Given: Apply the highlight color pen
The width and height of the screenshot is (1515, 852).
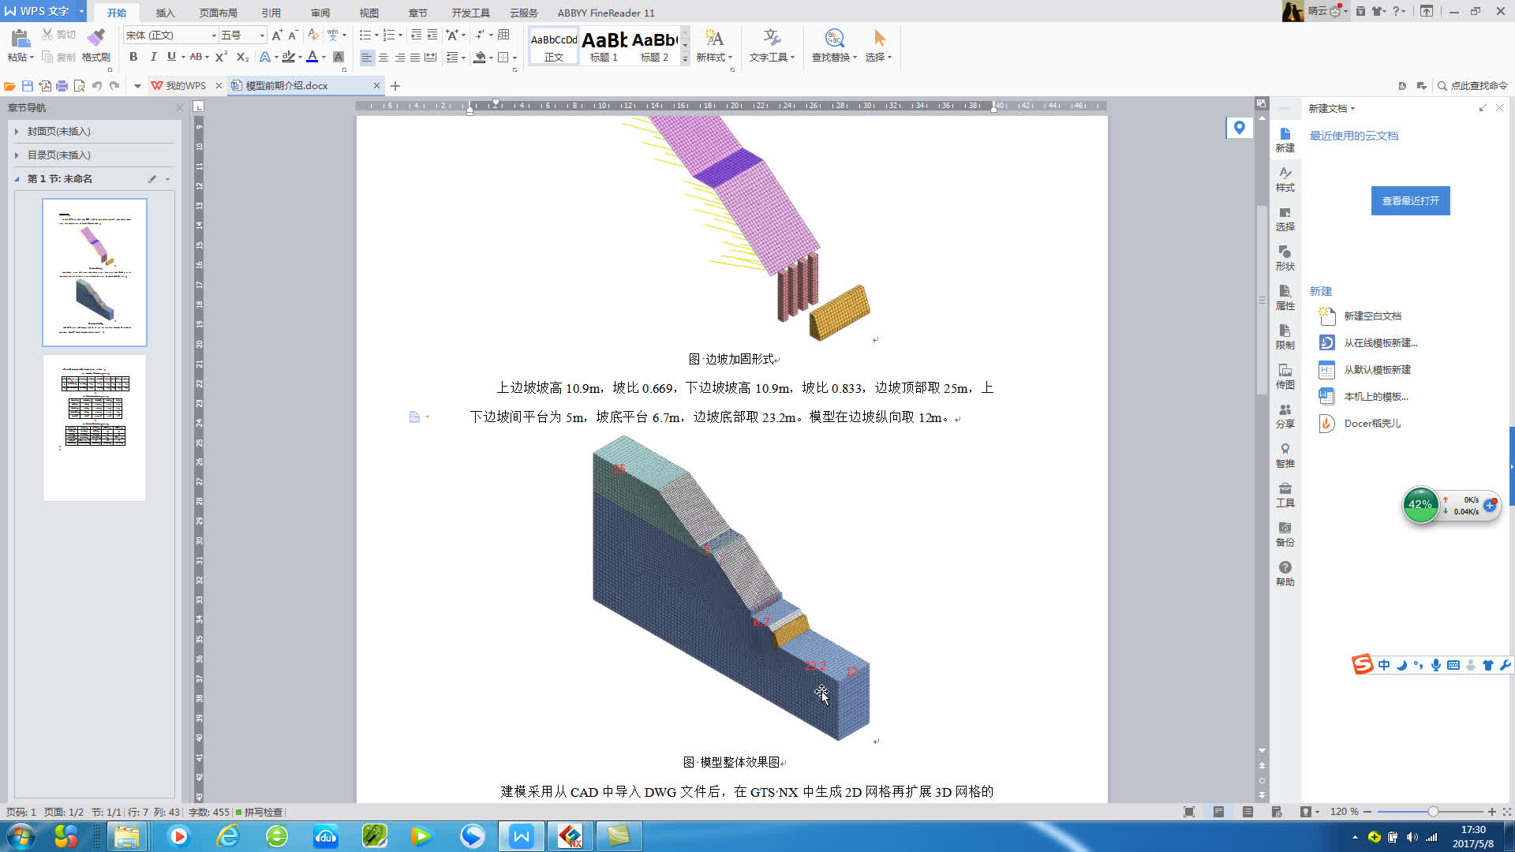Looking at the screenshot, I should [x=289, y=57].
